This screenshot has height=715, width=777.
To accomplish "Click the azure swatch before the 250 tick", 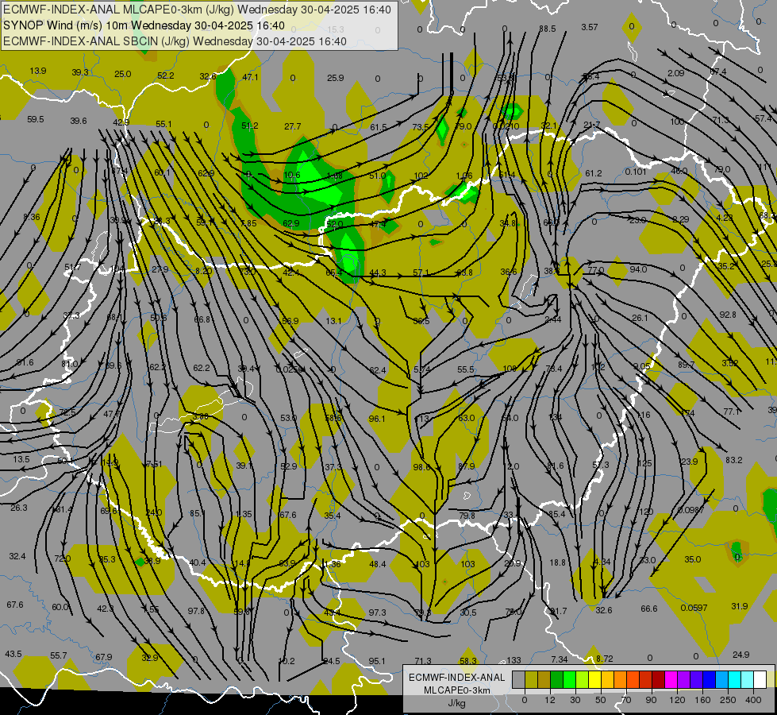I will point(722,680).
